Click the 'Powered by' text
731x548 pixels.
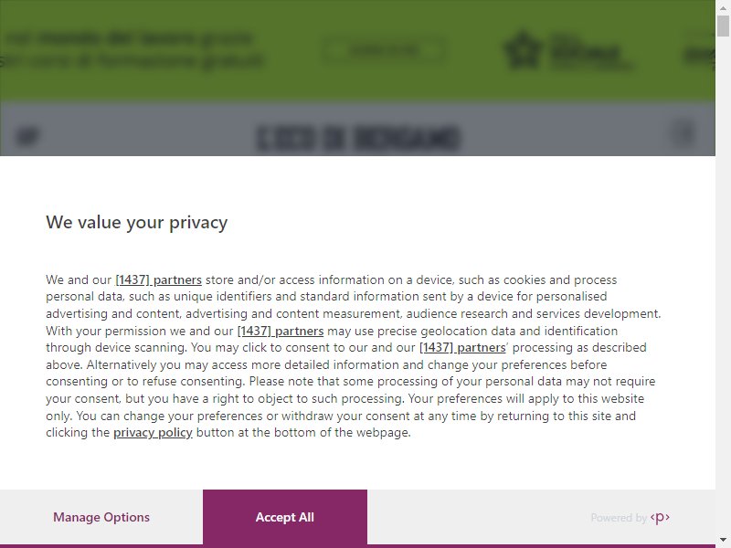[619, 518]
